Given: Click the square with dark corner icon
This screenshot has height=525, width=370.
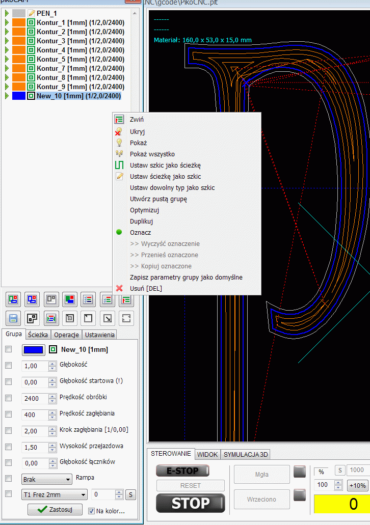Looking at the screenshot, I should point(89,318).
